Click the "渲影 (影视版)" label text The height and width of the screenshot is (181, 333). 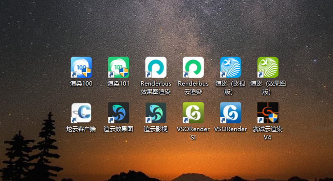pos(231,88)
